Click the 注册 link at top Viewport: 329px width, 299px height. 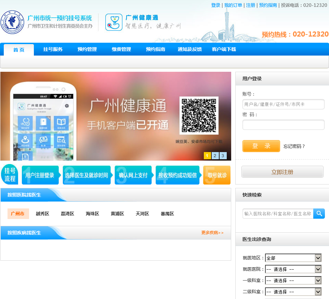(x=251, y=5)
